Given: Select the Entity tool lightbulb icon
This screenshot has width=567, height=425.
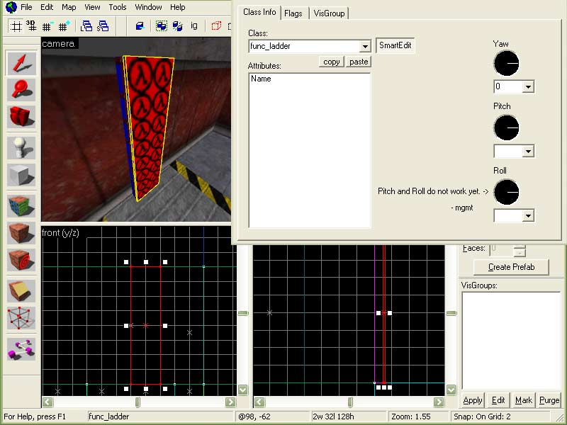Looking at the screenshot, I should [21, 148].
